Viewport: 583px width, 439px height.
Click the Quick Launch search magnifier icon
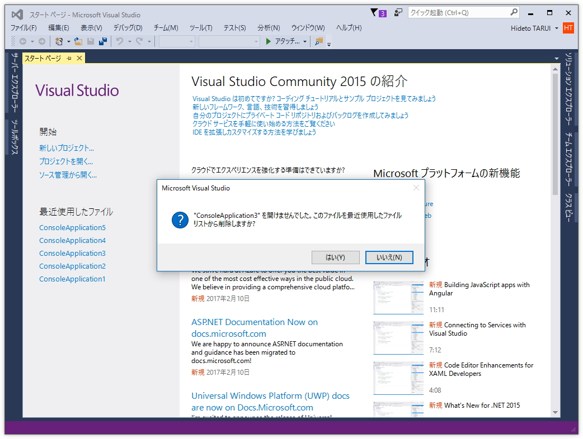[x=514, y=12]
